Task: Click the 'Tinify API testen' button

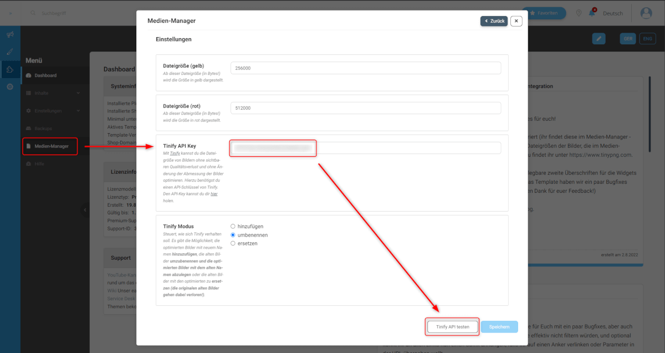Action: [x=452, y=327]
